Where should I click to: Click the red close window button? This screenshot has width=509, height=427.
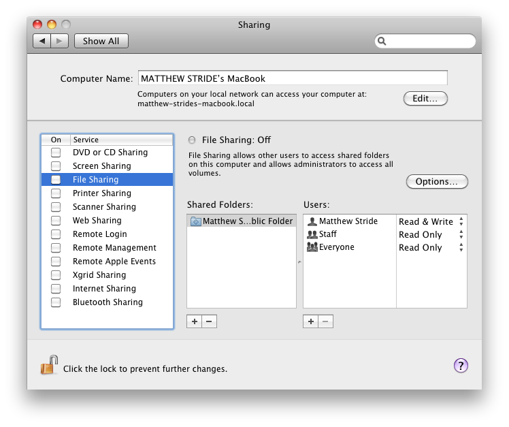[x=37, y=25]
